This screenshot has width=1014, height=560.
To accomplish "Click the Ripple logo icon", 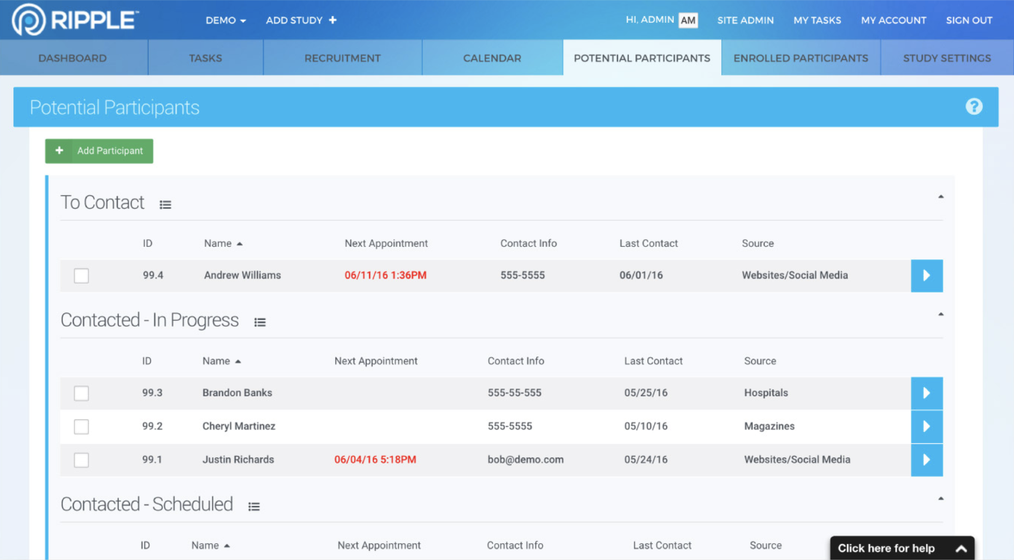I will [29, 20].
